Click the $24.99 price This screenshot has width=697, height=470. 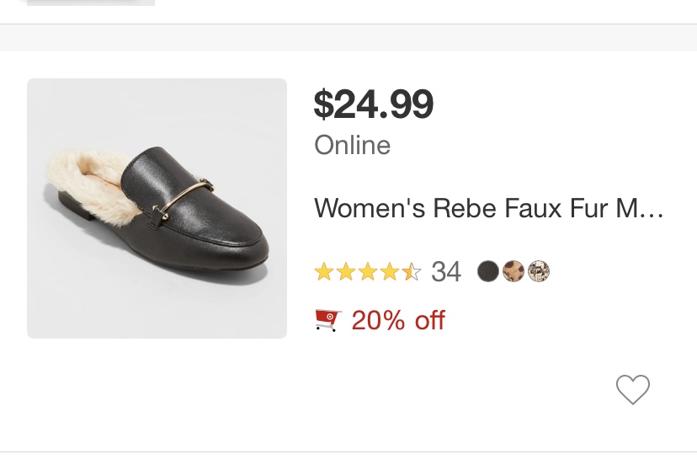click(x=373, y=104)
